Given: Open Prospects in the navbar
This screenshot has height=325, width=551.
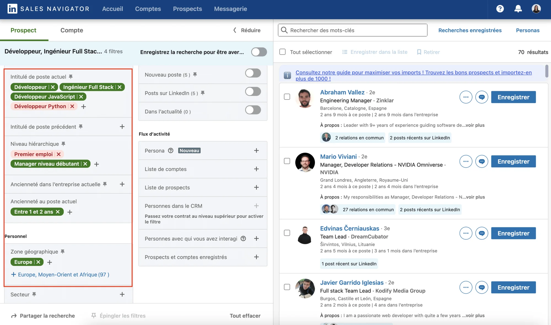Looking at the screenshot, I should (187, 9).
